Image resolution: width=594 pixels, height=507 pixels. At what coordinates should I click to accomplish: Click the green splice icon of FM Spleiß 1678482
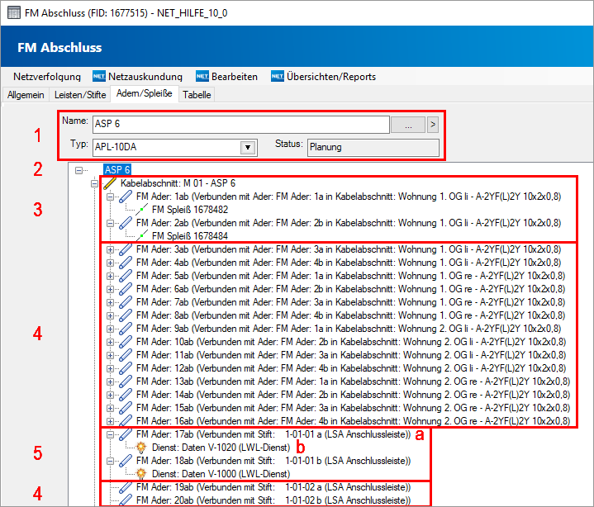[x=144, y=210]
